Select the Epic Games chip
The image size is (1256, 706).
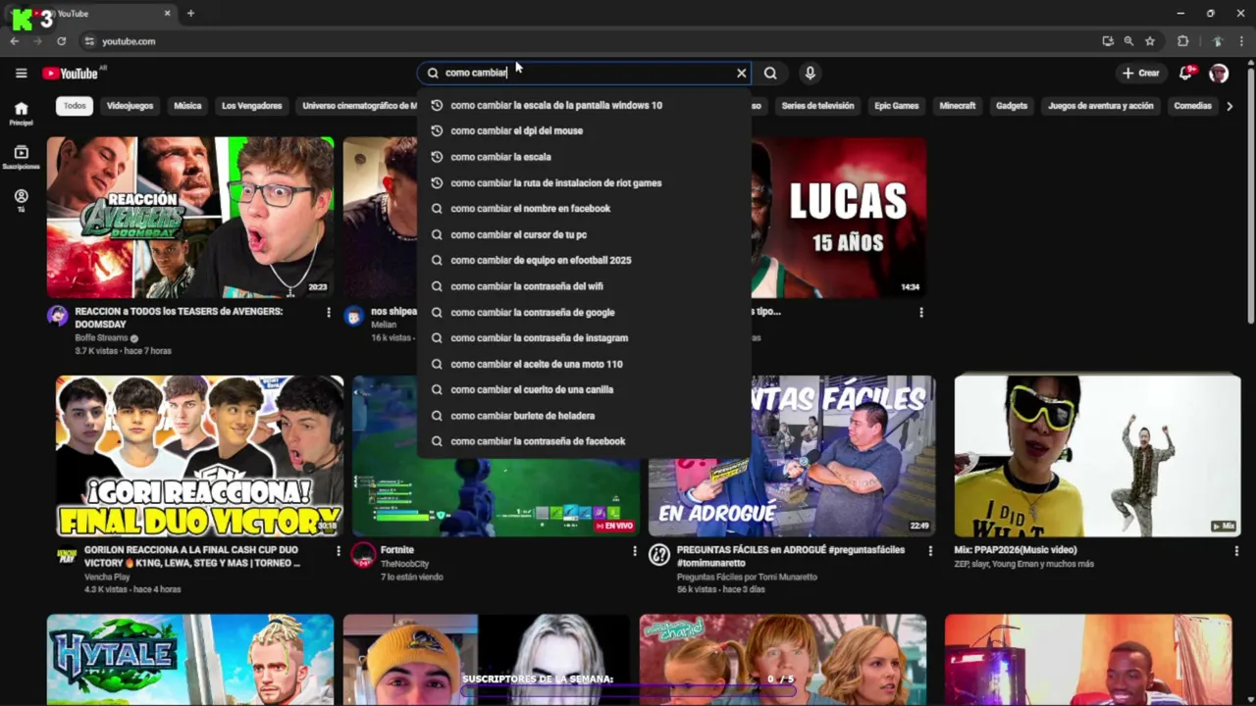[x=896, y=106]
